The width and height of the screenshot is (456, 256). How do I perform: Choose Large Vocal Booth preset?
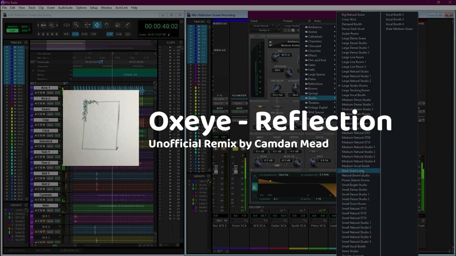358,95
